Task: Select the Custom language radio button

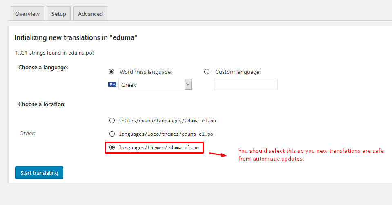Action: [207, 72]
